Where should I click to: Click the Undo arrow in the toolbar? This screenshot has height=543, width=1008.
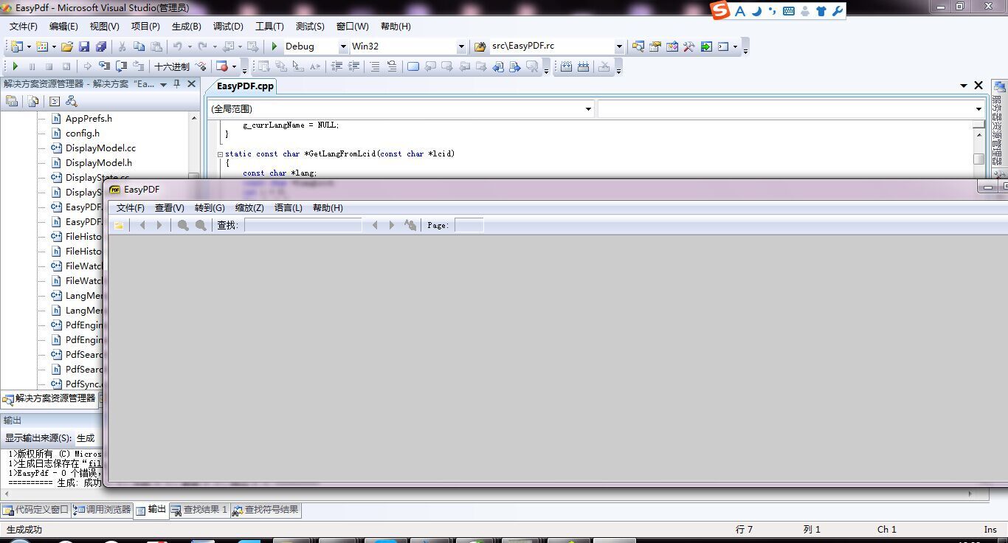177,46
